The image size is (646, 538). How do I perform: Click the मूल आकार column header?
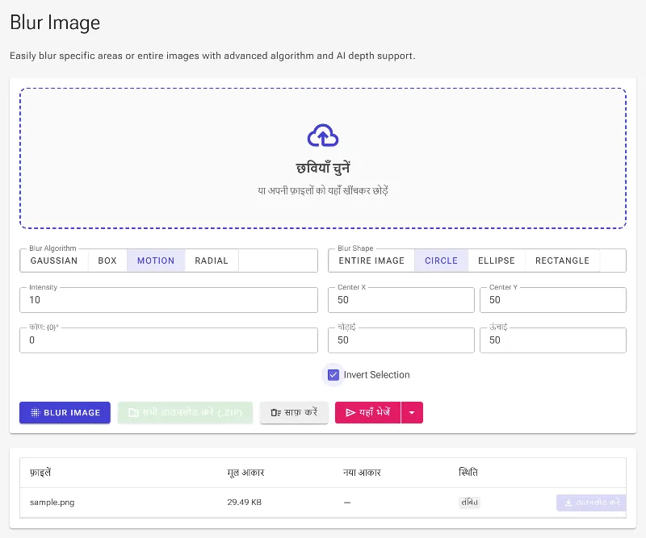click(x=245, y=473)
